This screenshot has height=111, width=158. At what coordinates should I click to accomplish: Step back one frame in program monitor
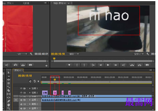point(101,65)
